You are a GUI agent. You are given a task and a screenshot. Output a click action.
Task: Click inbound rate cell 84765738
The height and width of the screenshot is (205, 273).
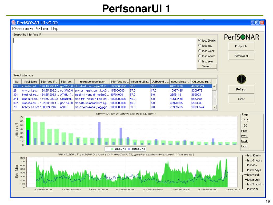click(x=180, y=86)
